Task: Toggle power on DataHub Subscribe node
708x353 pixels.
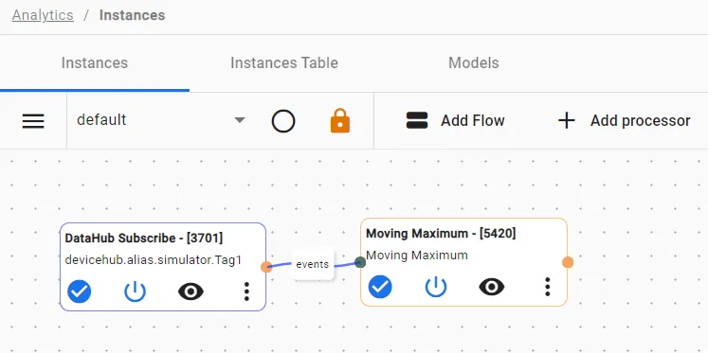Action: tap(135, 291)
